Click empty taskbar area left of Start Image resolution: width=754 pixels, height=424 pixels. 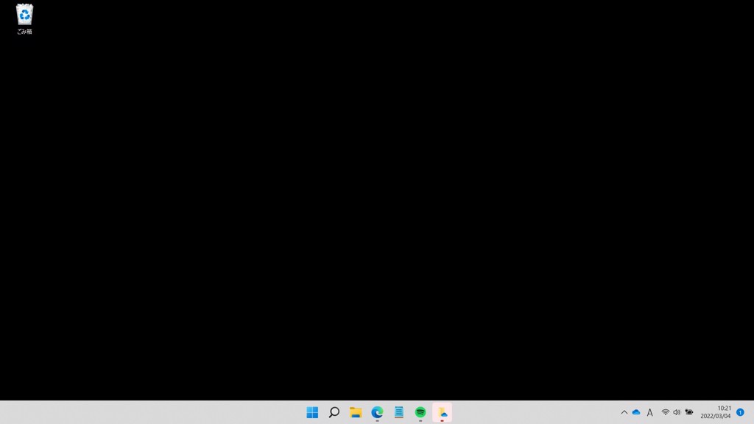click(x=147, y=412)
